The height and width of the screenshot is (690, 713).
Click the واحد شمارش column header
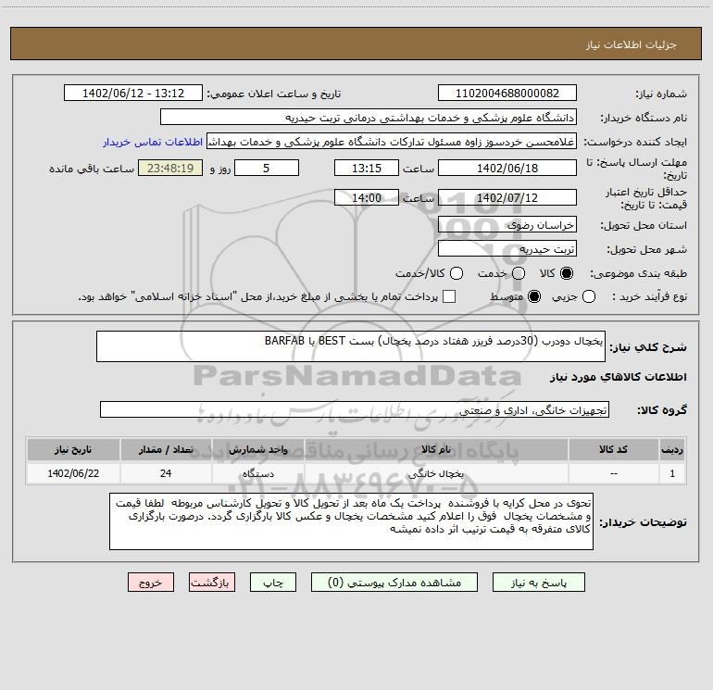point(258,449)
